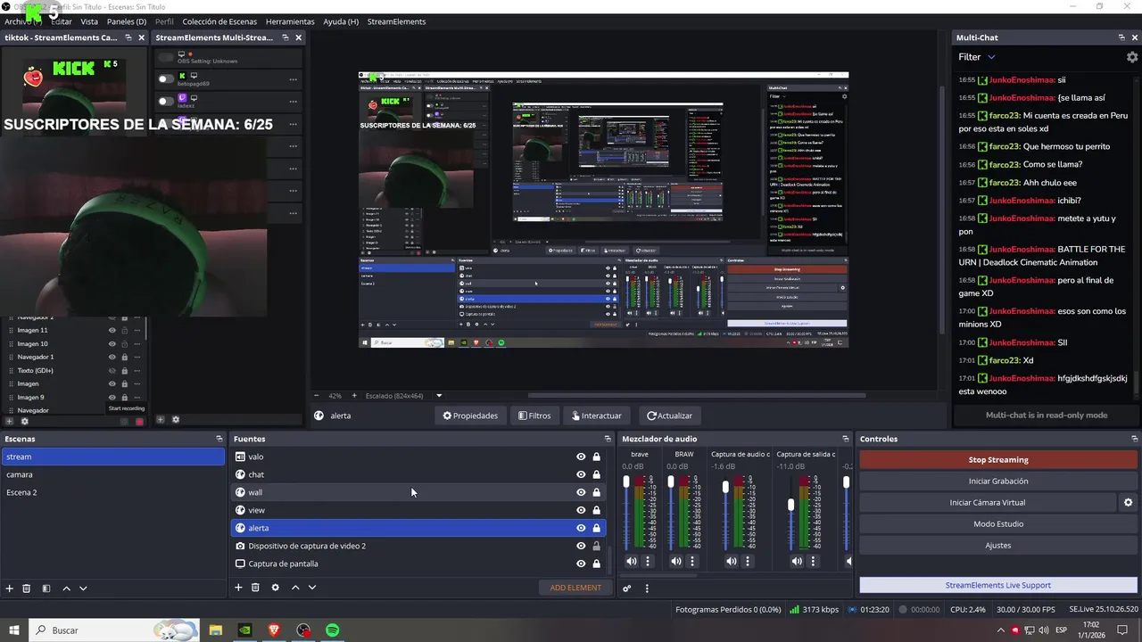1142x642 pixels.
Task: Lock Dispositivo de captura de video 2
Action: point(596,546)
